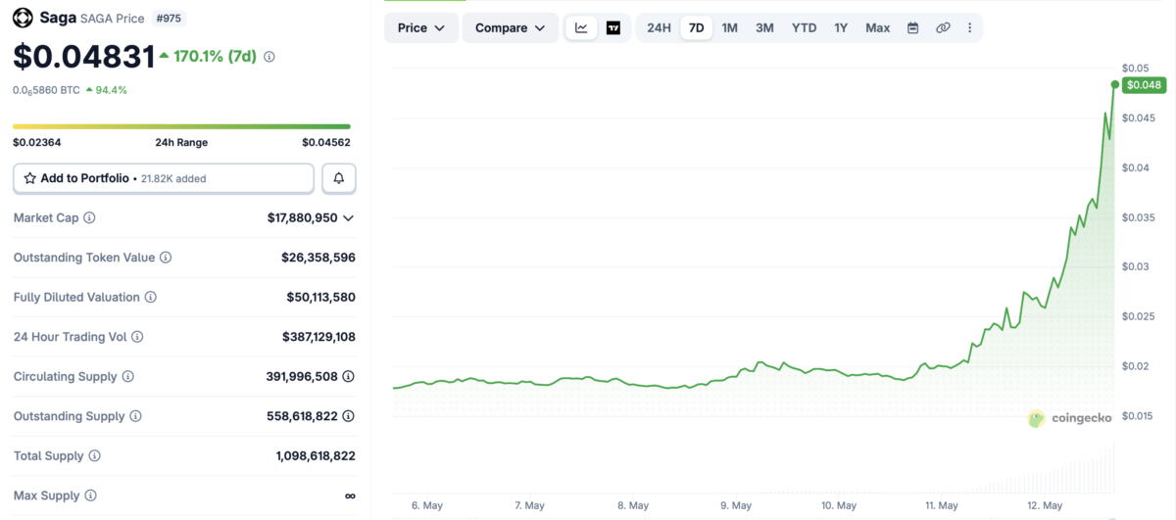
Task: Click the info icon beside 170.1% (7d)
Action: pyautogui.click(x=269, y=57)
